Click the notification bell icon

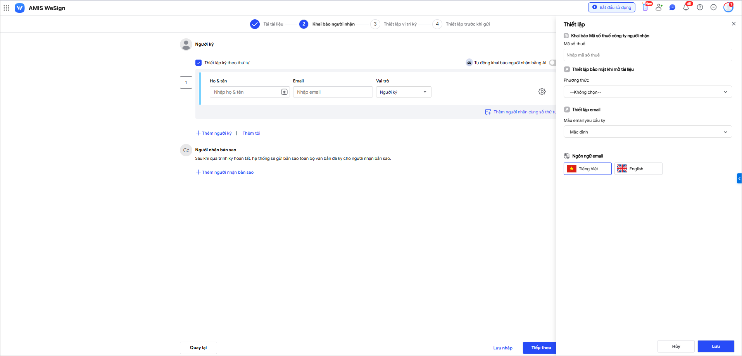click(x=686, y=7)
